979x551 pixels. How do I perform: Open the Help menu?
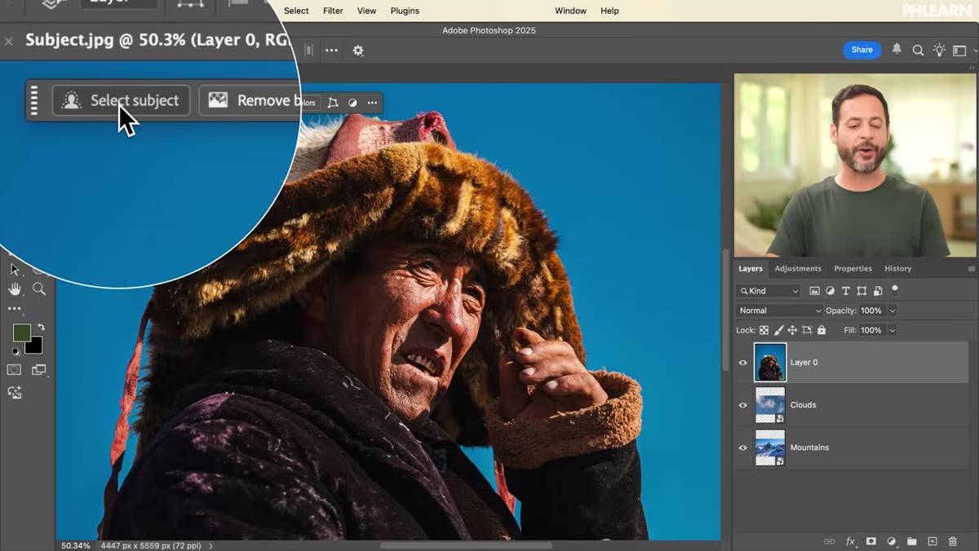tap(609, 11)
